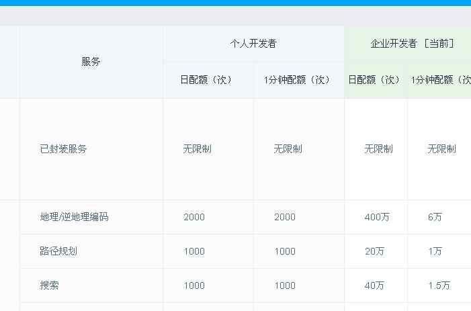471x311 pixels.
Task: Click 日配额（次） under 个人开发者
Action: point(206,80)
